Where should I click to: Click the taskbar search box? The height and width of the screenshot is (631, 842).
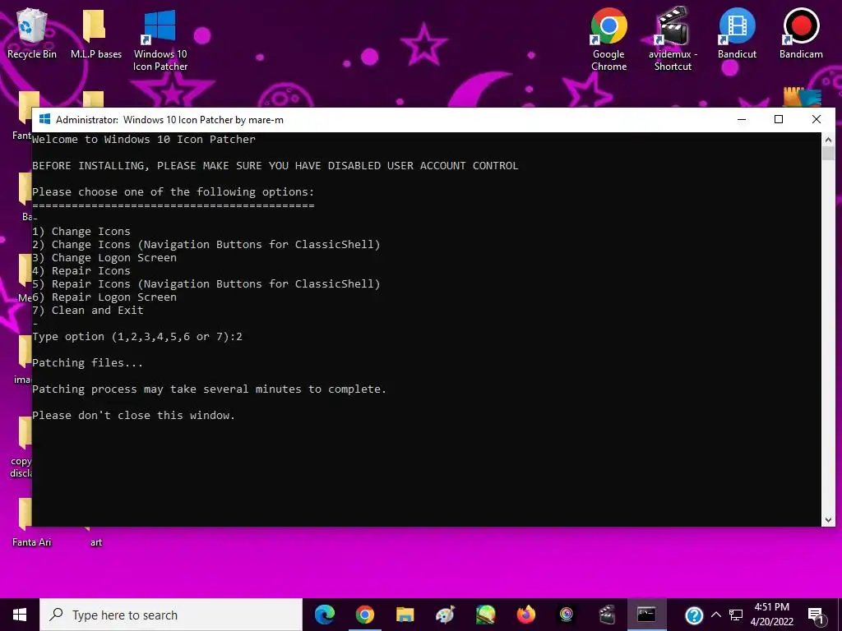[x=171, y=615]
